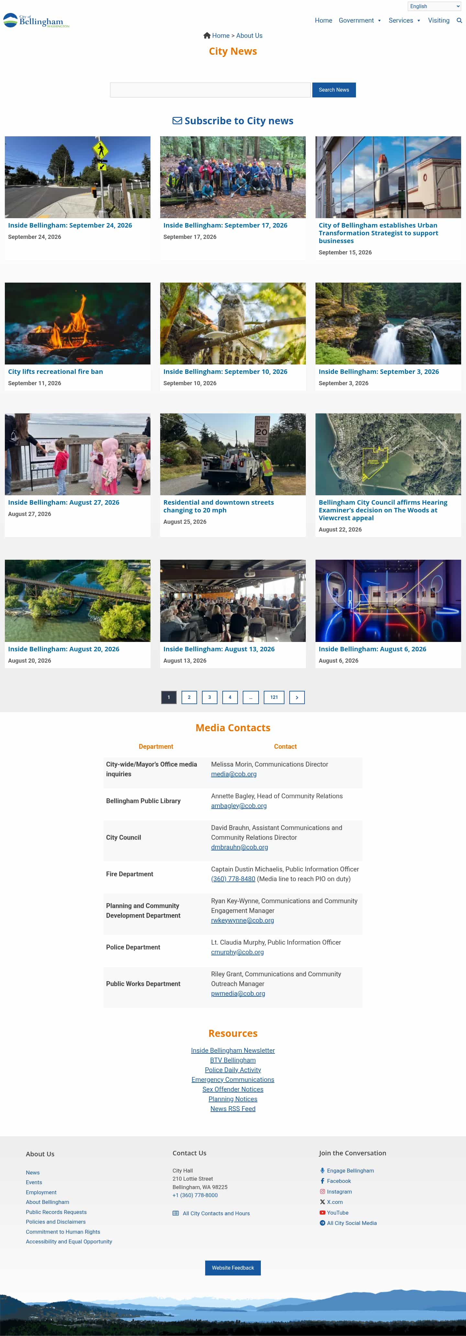
Task: Click the X.com icon in footer
Action: pyautogui.click(x=322, y=1202)
